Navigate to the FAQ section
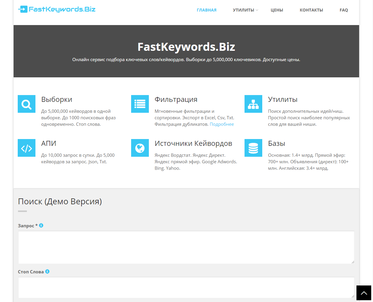The height and width of the screenshot is (302, 373). pyautogui.click(x=343, y=10)
